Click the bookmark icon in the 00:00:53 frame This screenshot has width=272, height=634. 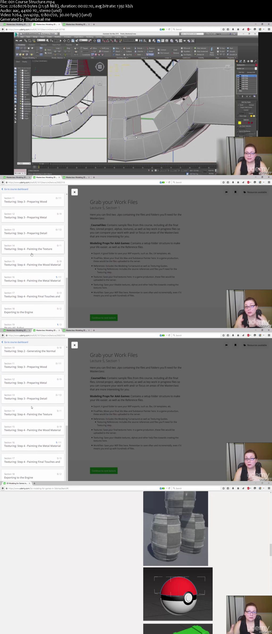pyautogui.click(x=235, y=192)
